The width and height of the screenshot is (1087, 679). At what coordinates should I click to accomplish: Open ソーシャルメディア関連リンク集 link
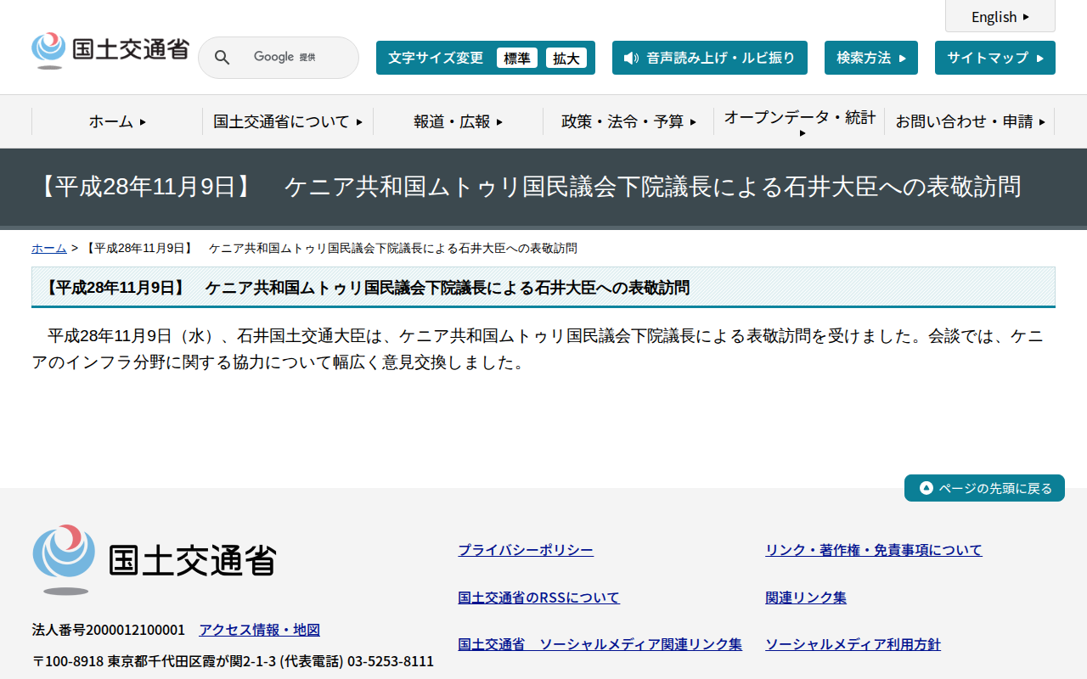(x=600, y=644)
